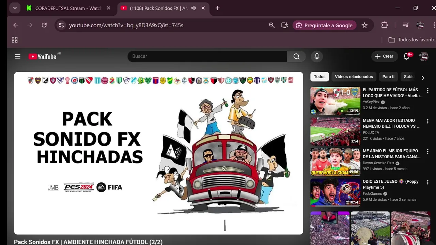Click Pregúntale a Google button
436x245 pixels.
click(324, 25)
